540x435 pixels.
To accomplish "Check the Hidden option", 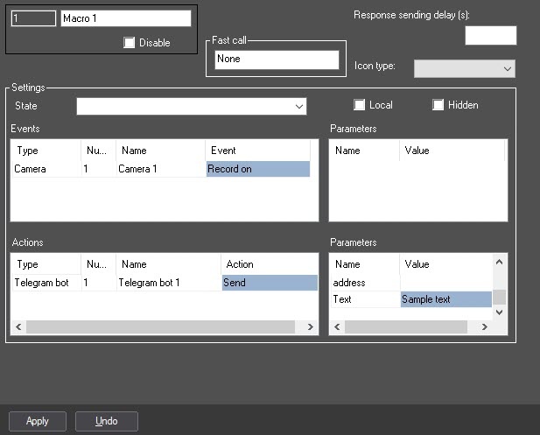I will (438, 105).
